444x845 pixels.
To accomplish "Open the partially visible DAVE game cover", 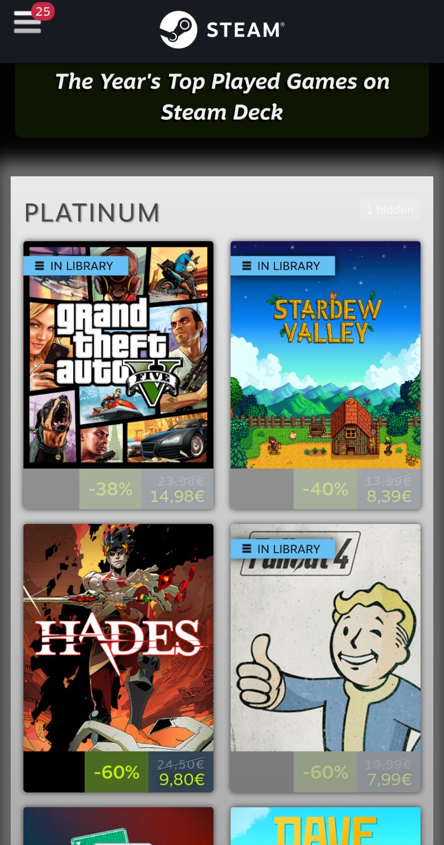I will (x=326, y=826).
